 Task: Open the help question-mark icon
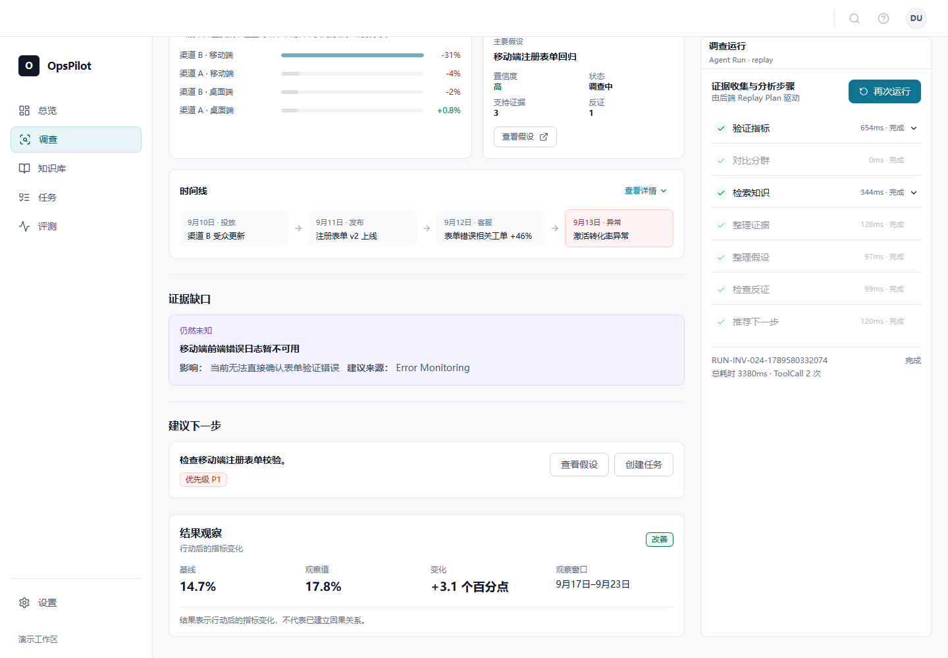point(883,18)
